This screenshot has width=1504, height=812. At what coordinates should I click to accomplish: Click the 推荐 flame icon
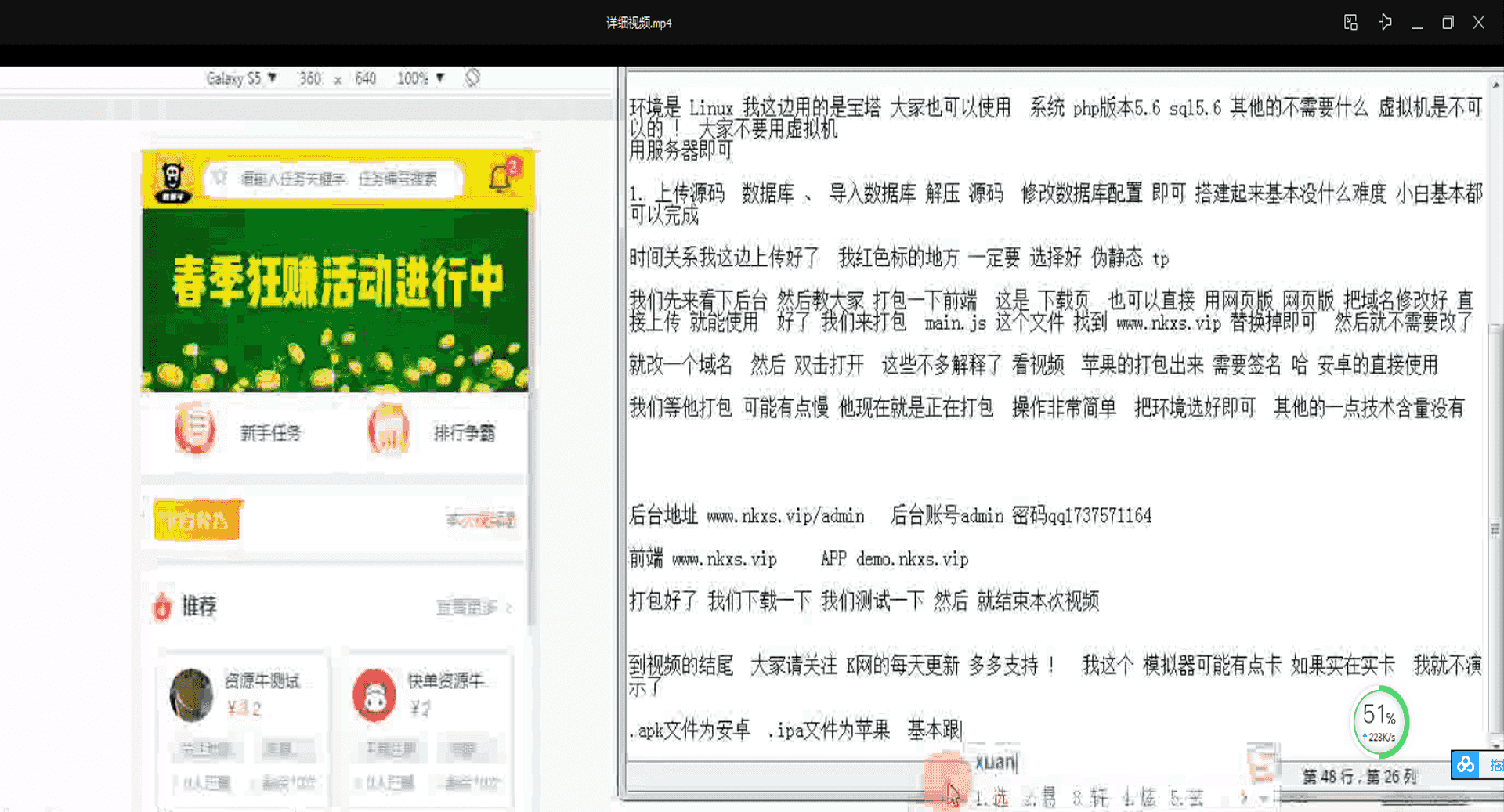coord(163,605)
